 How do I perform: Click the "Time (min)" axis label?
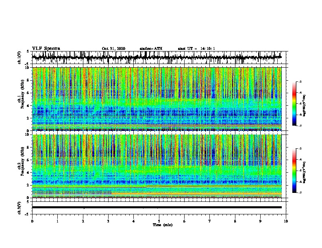tap(163, 225)
